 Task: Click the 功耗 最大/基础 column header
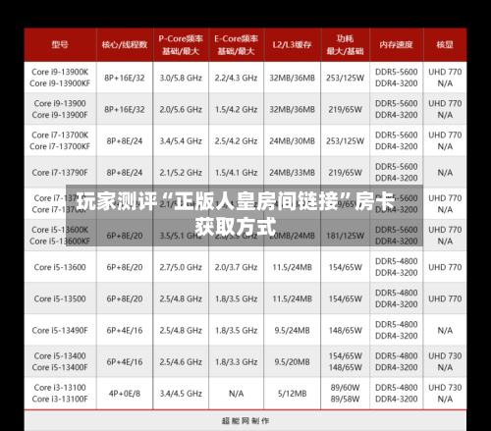[x=345, y=45]
